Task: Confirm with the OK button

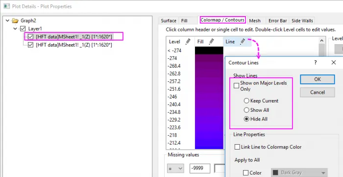Action: pyautogui.click(x=318, y=79)
